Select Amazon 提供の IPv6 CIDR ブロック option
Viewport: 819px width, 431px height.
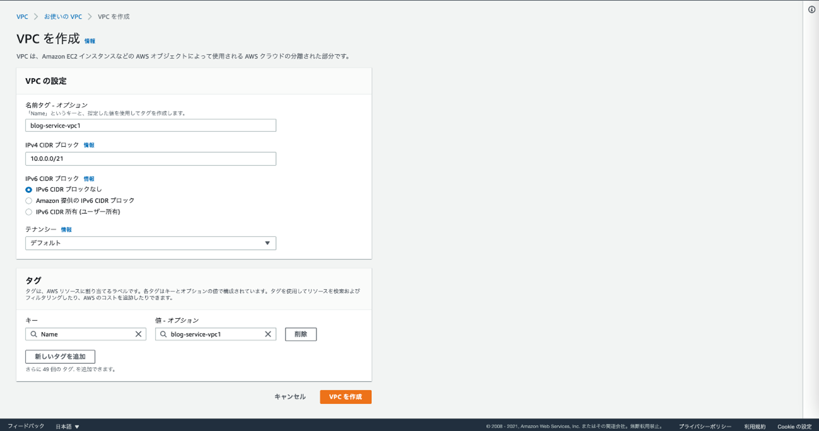[29, 201]
